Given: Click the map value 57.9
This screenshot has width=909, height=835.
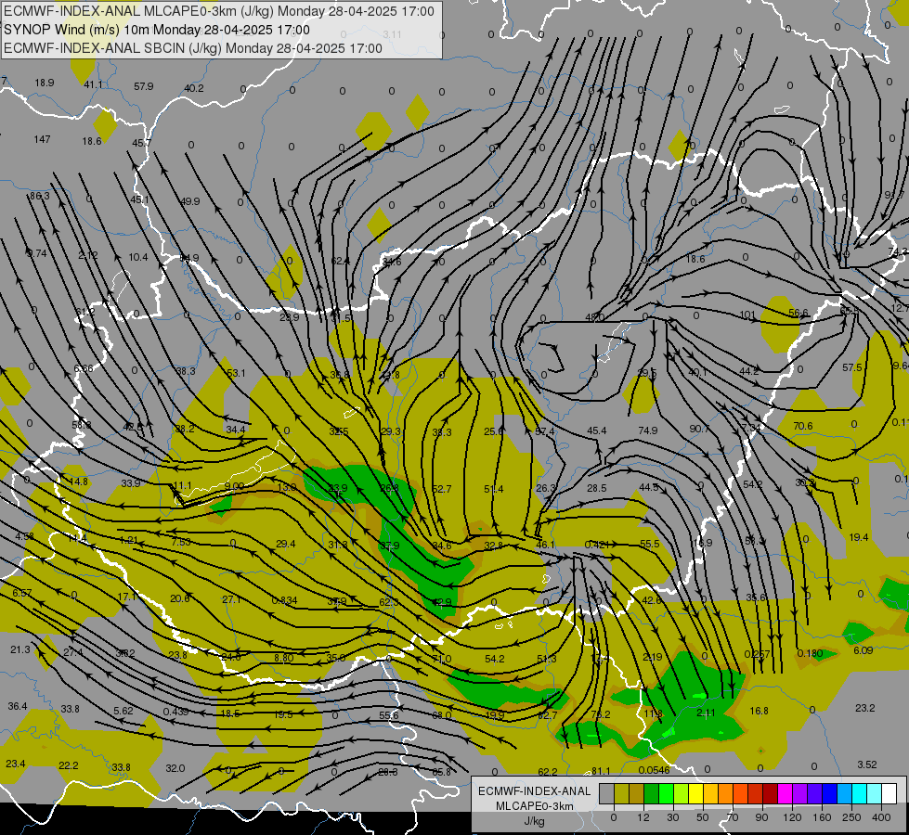Looking at the screenshot, I should 143,86.
